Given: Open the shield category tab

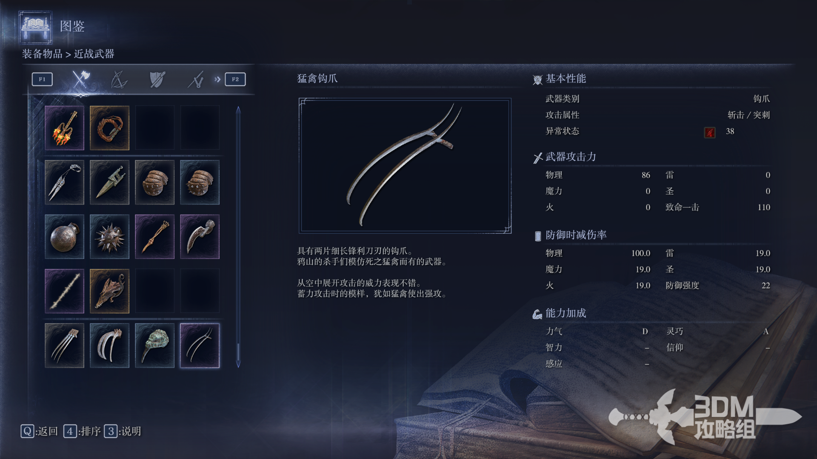Looking at the screenshot, I should click(x=157, y=79).
